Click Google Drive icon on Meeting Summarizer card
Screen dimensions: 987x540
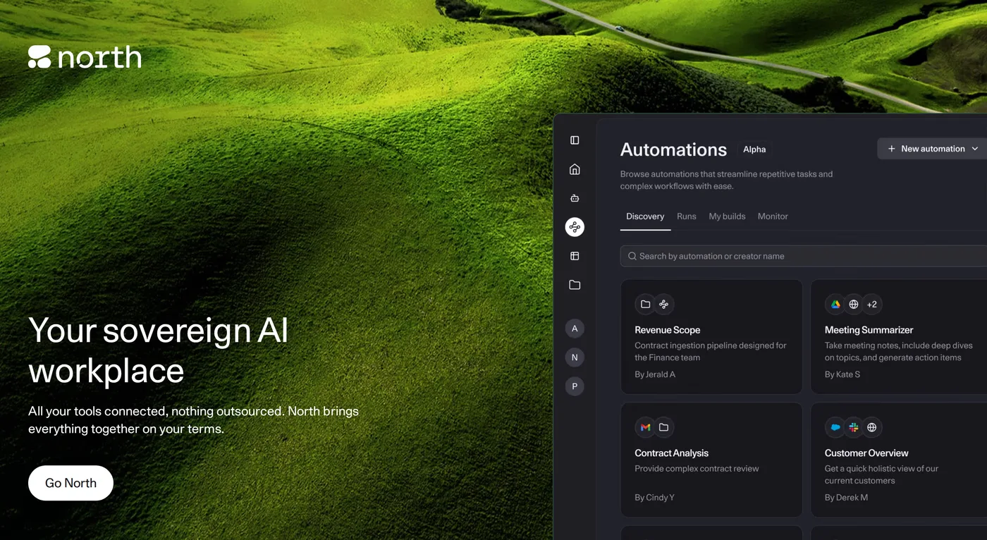[x=835, y=305]
